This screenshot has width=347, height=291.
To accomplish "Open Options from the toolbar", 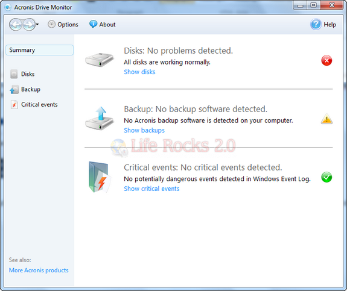I will (x=63, y=24).
